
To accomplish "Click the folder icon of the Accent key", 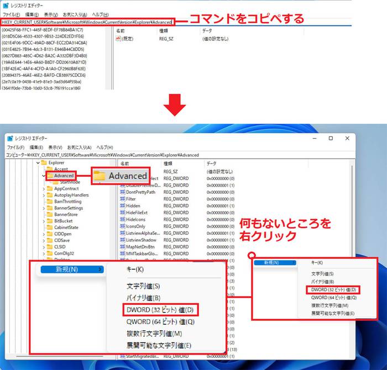I will point(50,169).
